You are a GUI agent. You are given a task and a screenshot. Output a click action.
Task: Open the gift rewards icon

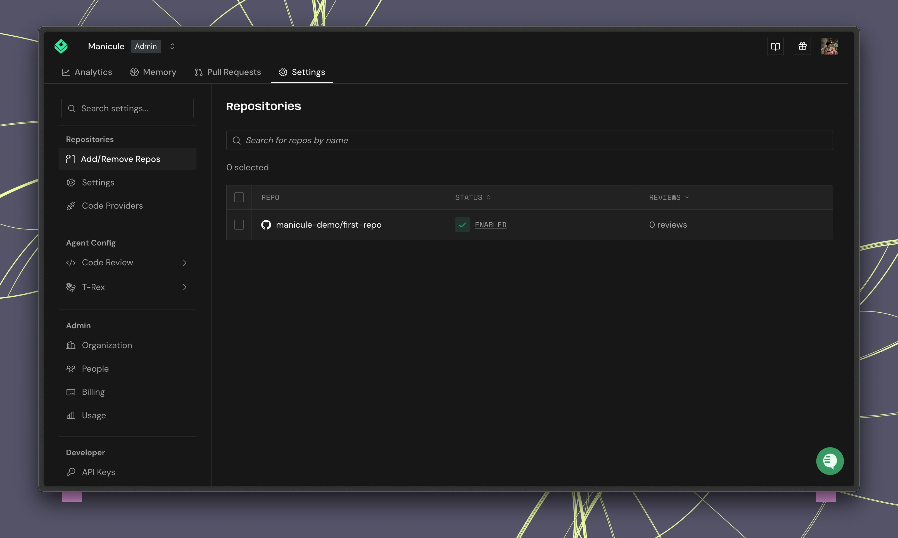click(x=802, y=46)
